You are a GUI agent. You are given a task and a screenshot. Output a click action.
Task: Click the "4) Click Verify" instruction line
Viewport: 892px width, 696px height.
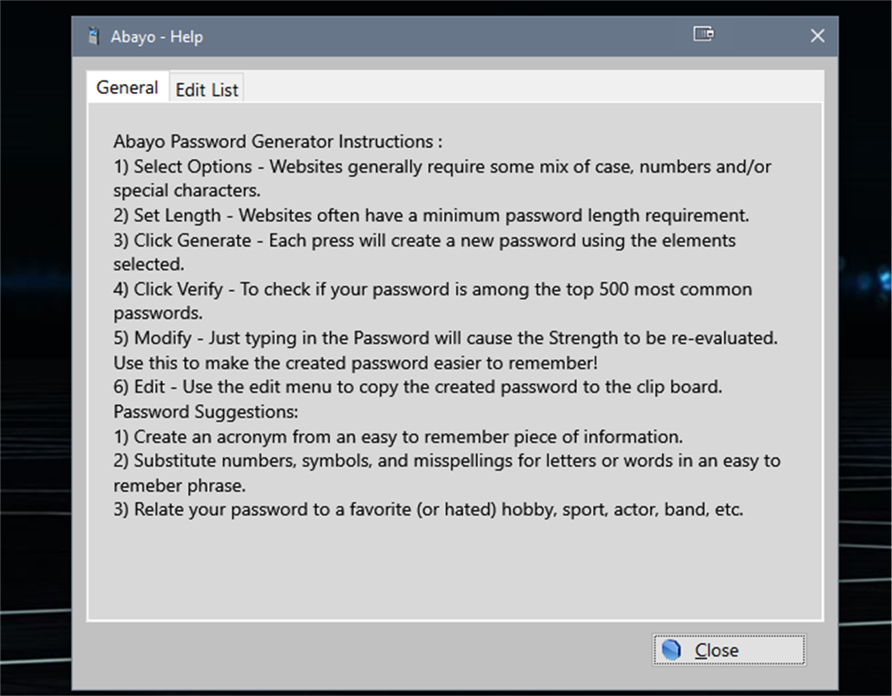[433, 289]
